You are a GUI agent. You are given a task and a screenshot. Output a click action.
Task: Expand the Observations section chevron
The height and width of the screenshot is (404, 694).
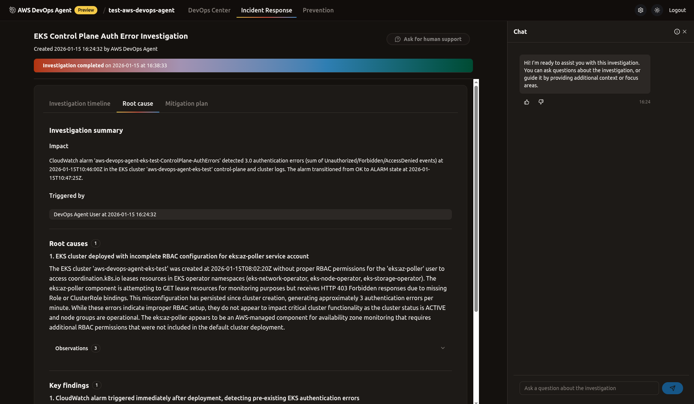point(443,348)
